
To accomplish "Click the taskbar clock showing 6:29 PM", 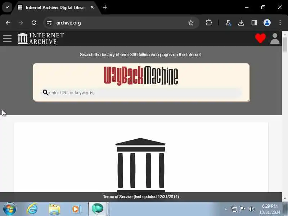I will click(270, 209).
